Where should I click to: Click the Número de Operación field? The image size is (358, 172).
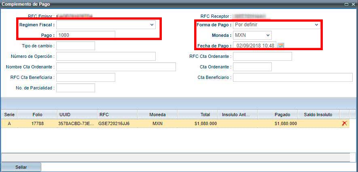click(x=106, y=56)
